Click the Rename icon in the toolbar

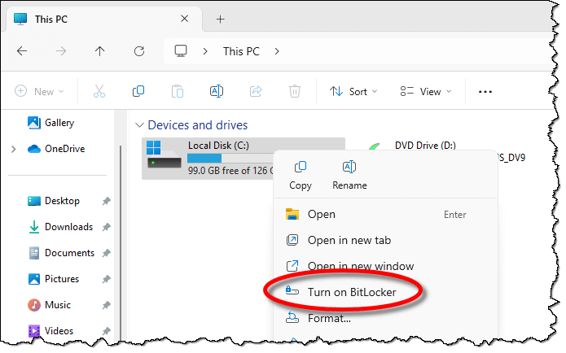click(217, 91)
